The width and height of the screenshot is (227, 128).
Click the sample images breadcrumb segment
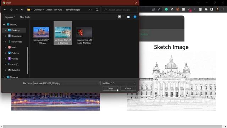click(73, 10)
